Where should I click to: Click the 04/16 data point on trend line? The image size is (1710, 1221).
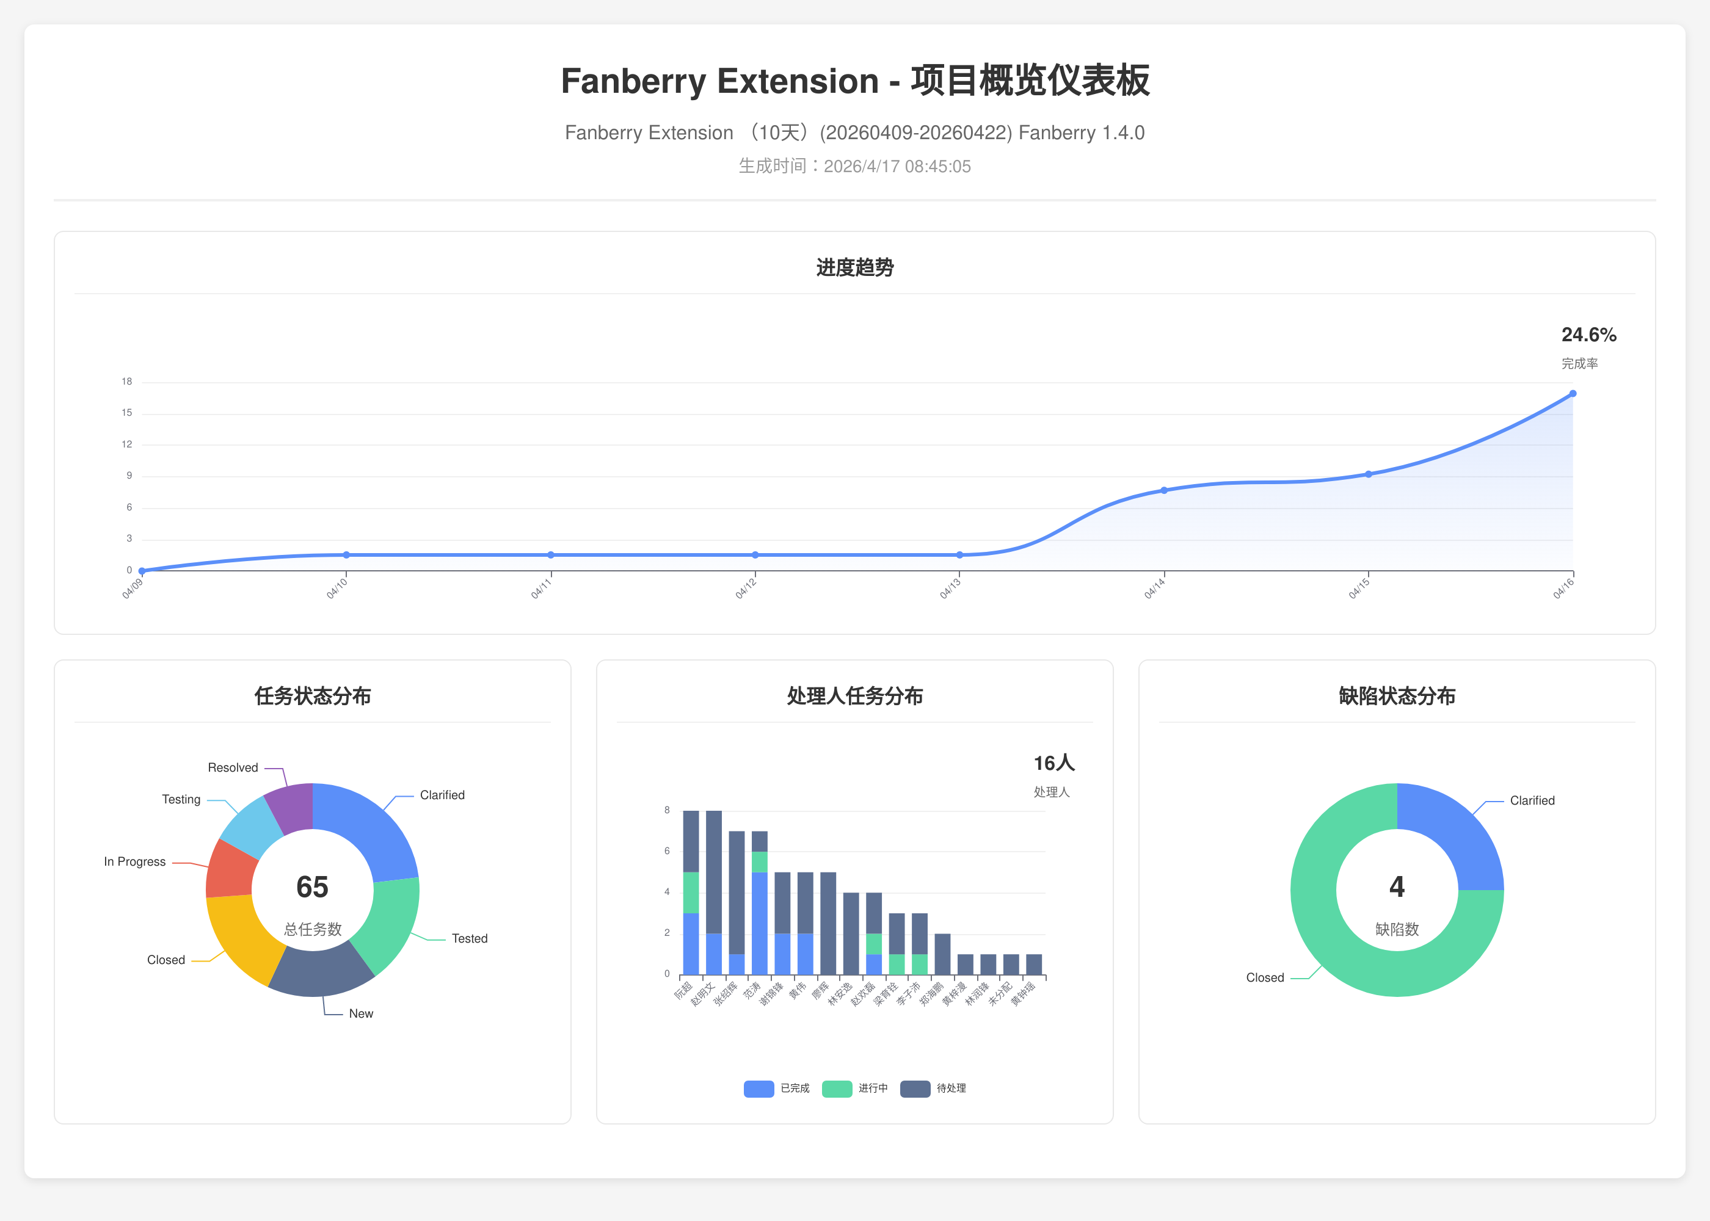(1573, 394)
